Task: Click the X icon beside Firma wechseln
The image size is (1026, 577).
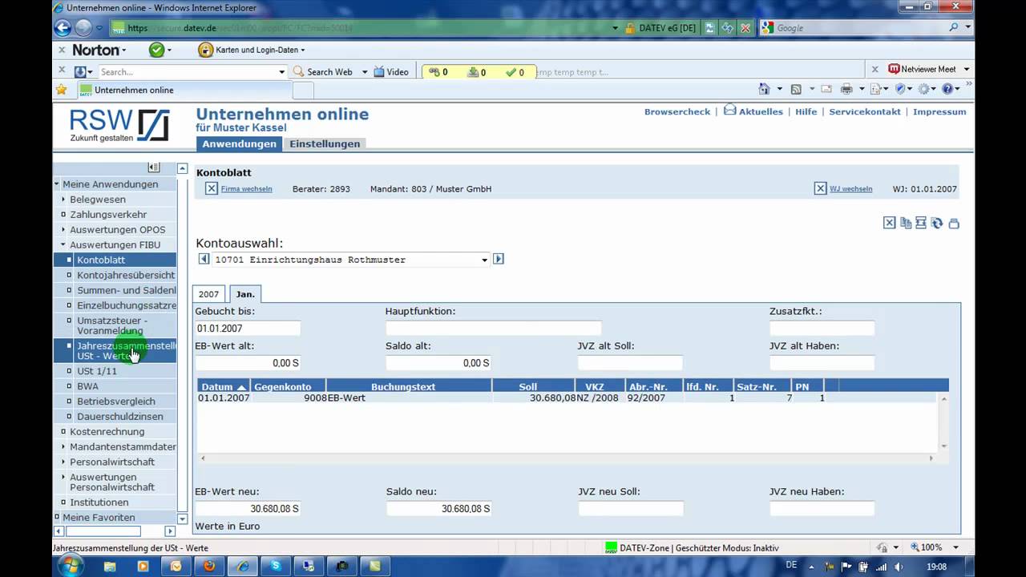Action: click(212, 188)
